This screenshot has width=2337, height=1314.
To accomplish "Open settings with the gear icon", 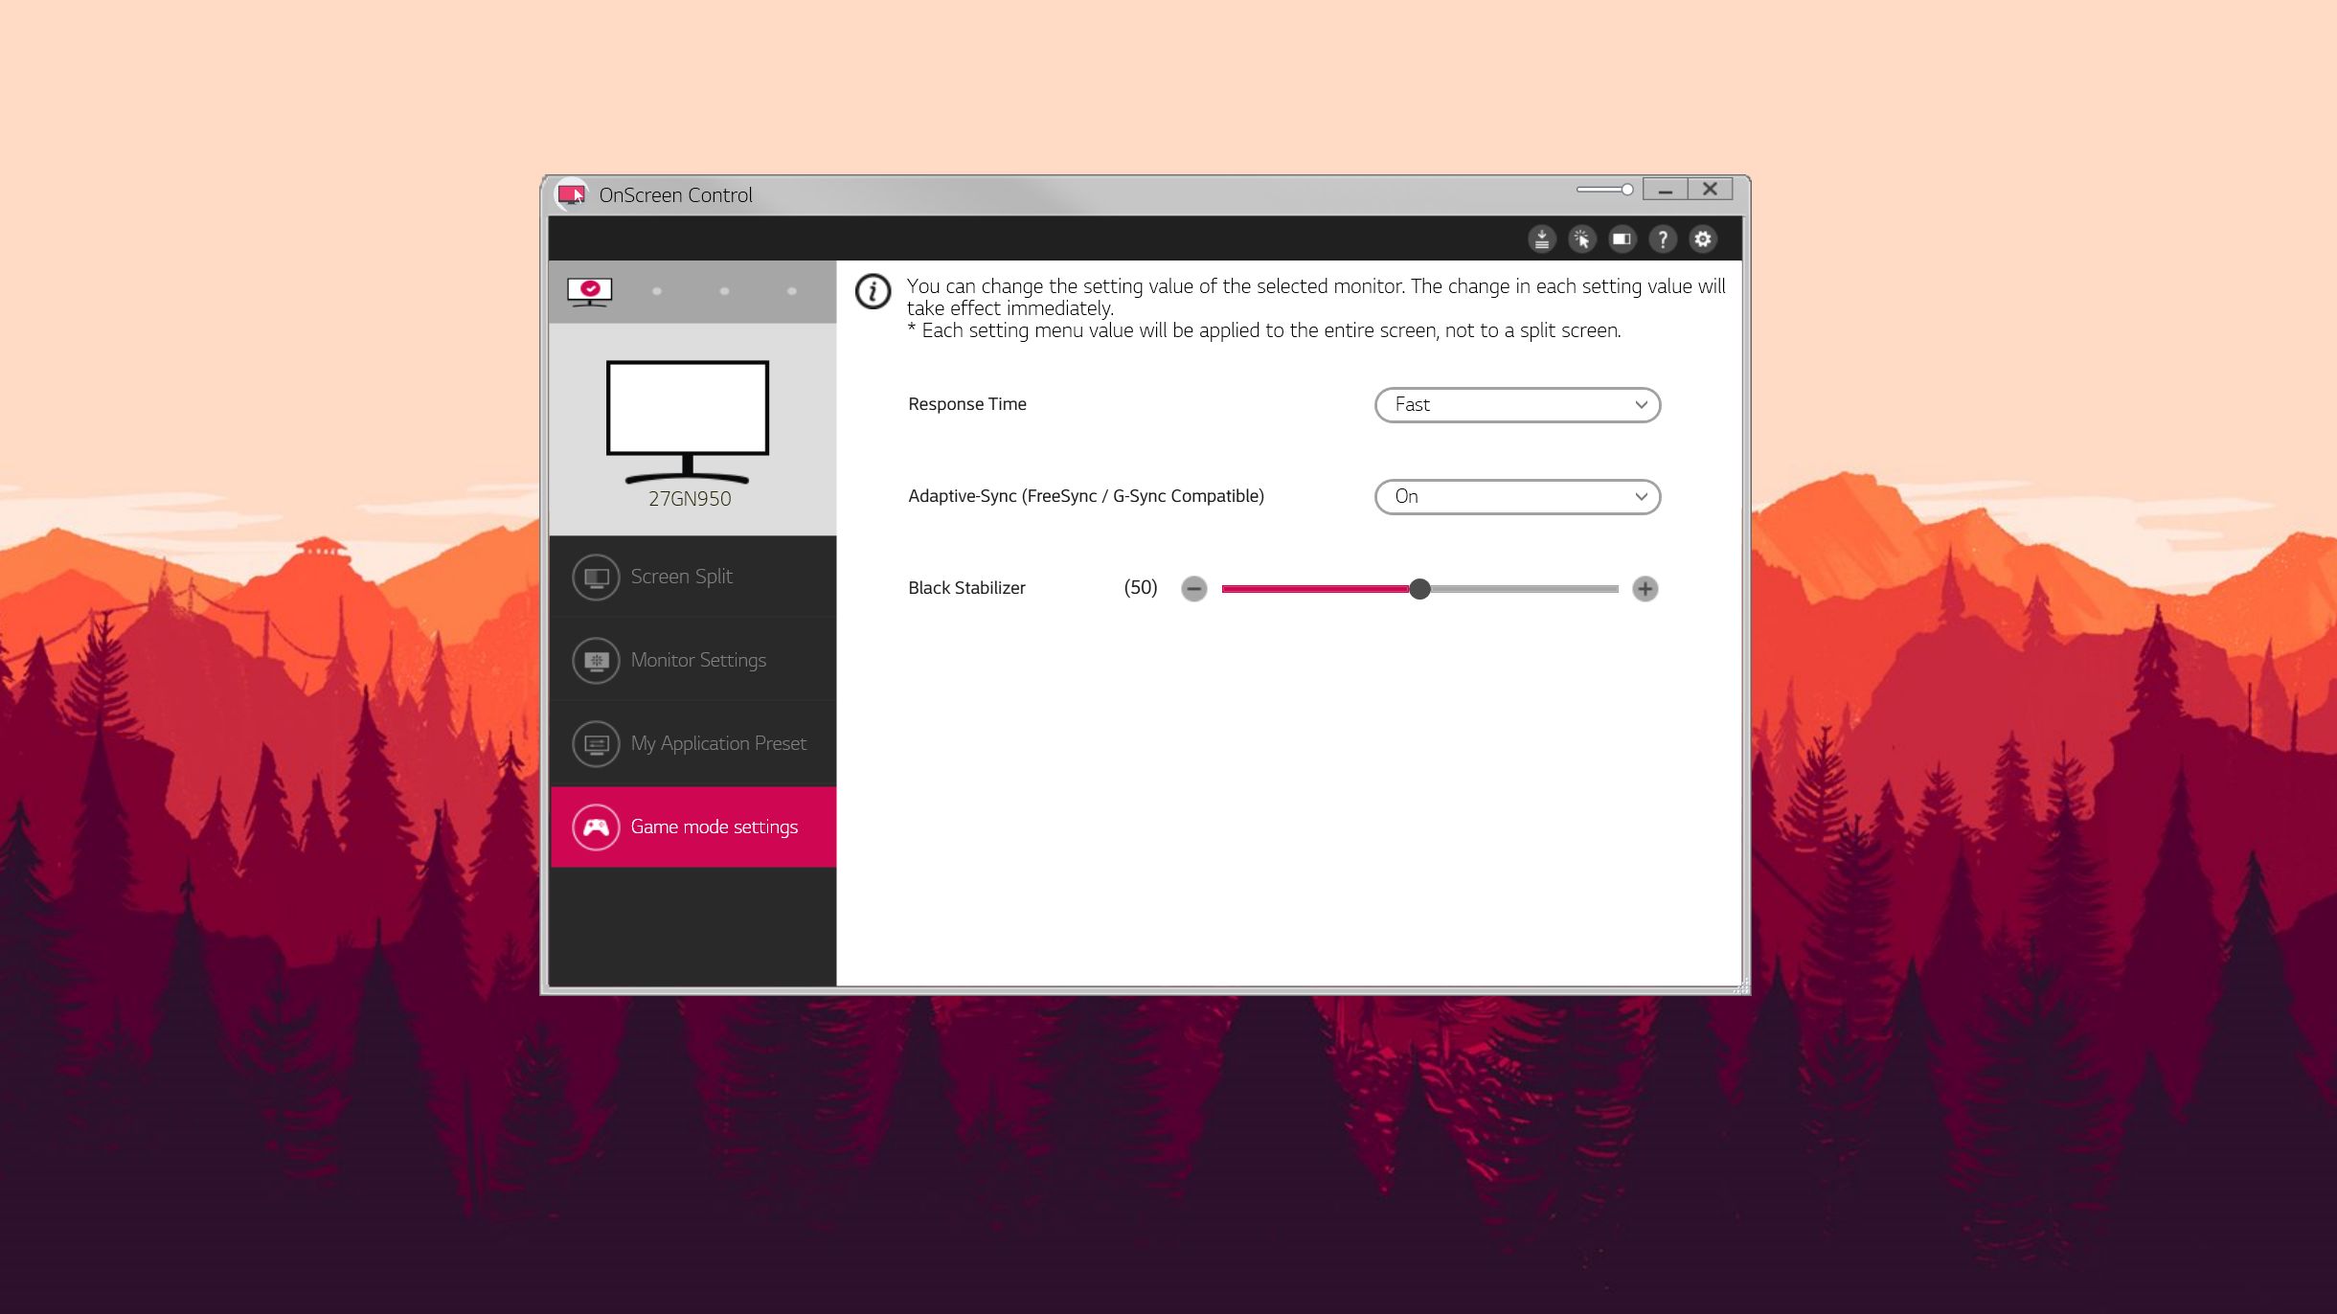I will (1703, 239).
